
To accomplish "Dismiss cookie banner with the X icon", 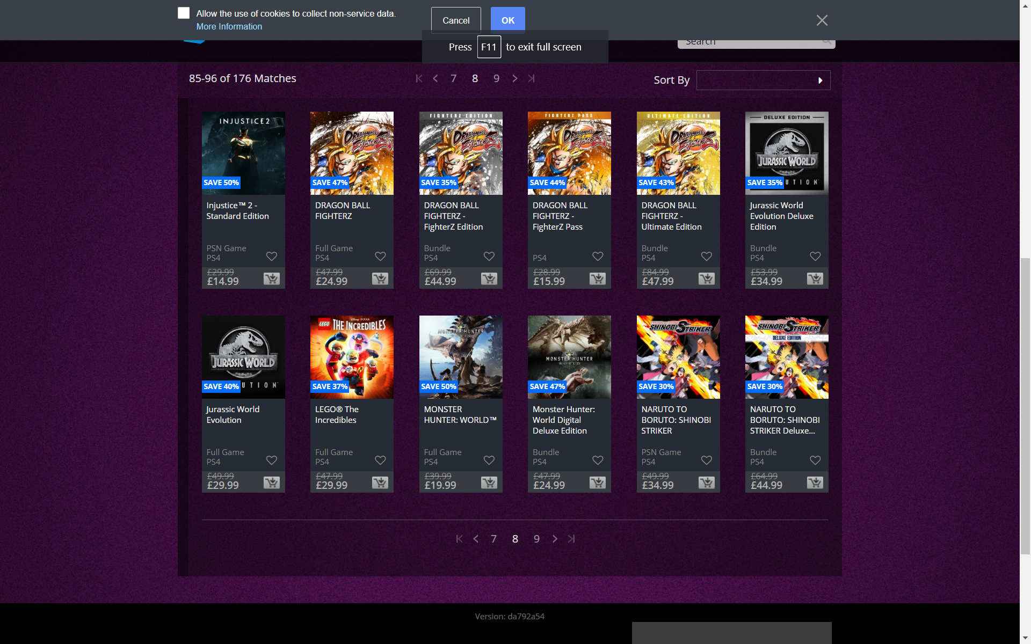I will pyautogui.click(x=822, y=20).
